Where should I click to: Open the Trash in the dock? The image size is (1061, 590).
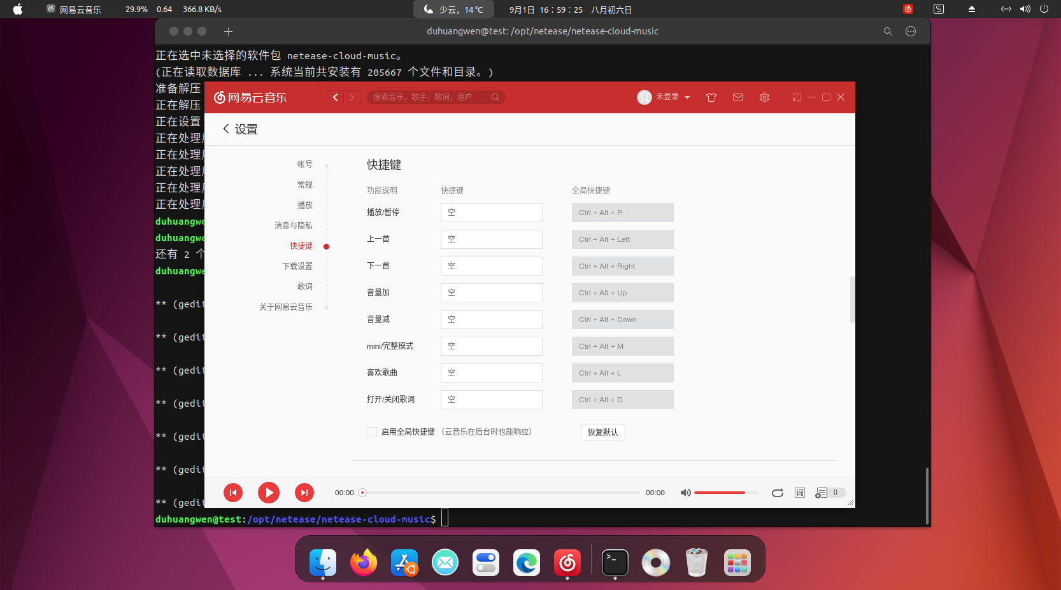click(697, 563)
